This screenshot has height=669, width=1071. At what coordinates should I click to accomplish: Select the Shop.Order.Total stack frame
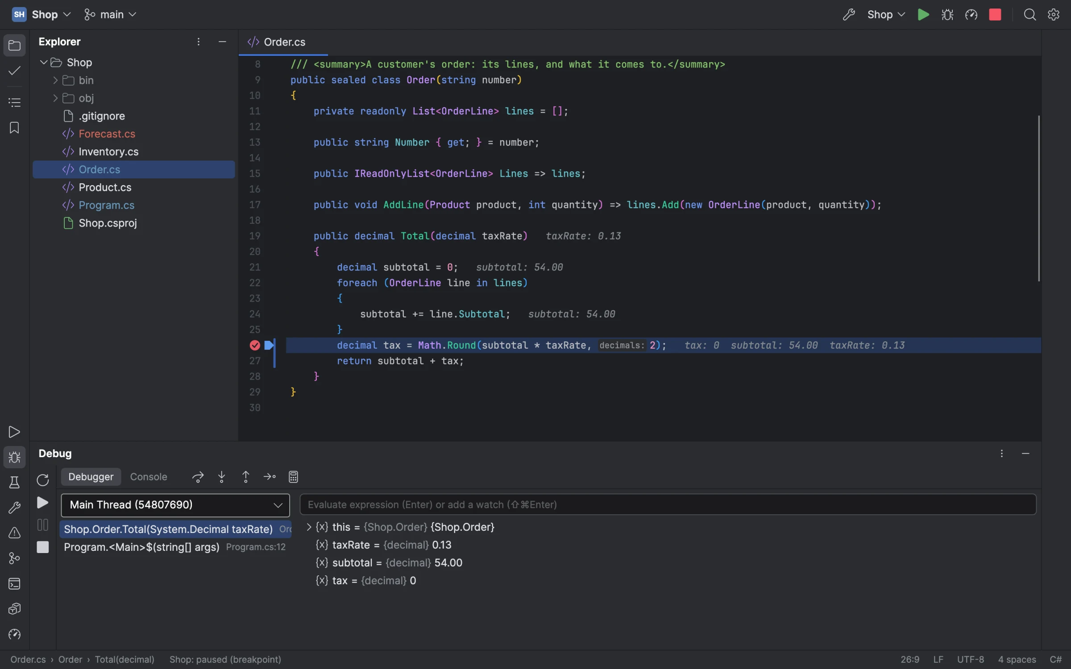tap(175, 529)
